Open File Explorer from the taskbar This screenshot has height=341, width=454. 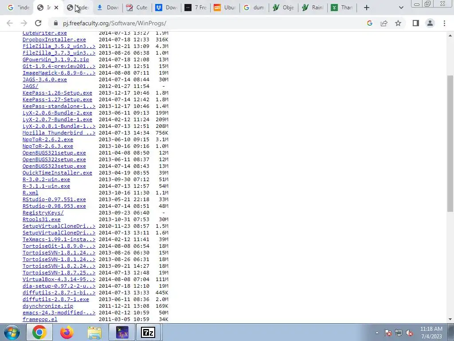click(x=94, y=332)
